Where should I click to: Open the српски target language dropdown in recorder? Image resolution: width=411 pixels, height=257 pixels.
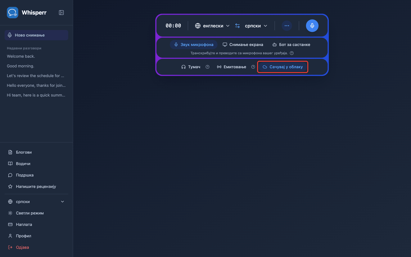click(x=256, y=26)
